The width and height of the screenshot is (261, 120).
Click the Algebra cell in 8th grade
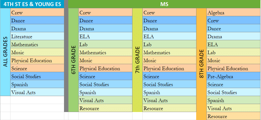pos(233,13)
